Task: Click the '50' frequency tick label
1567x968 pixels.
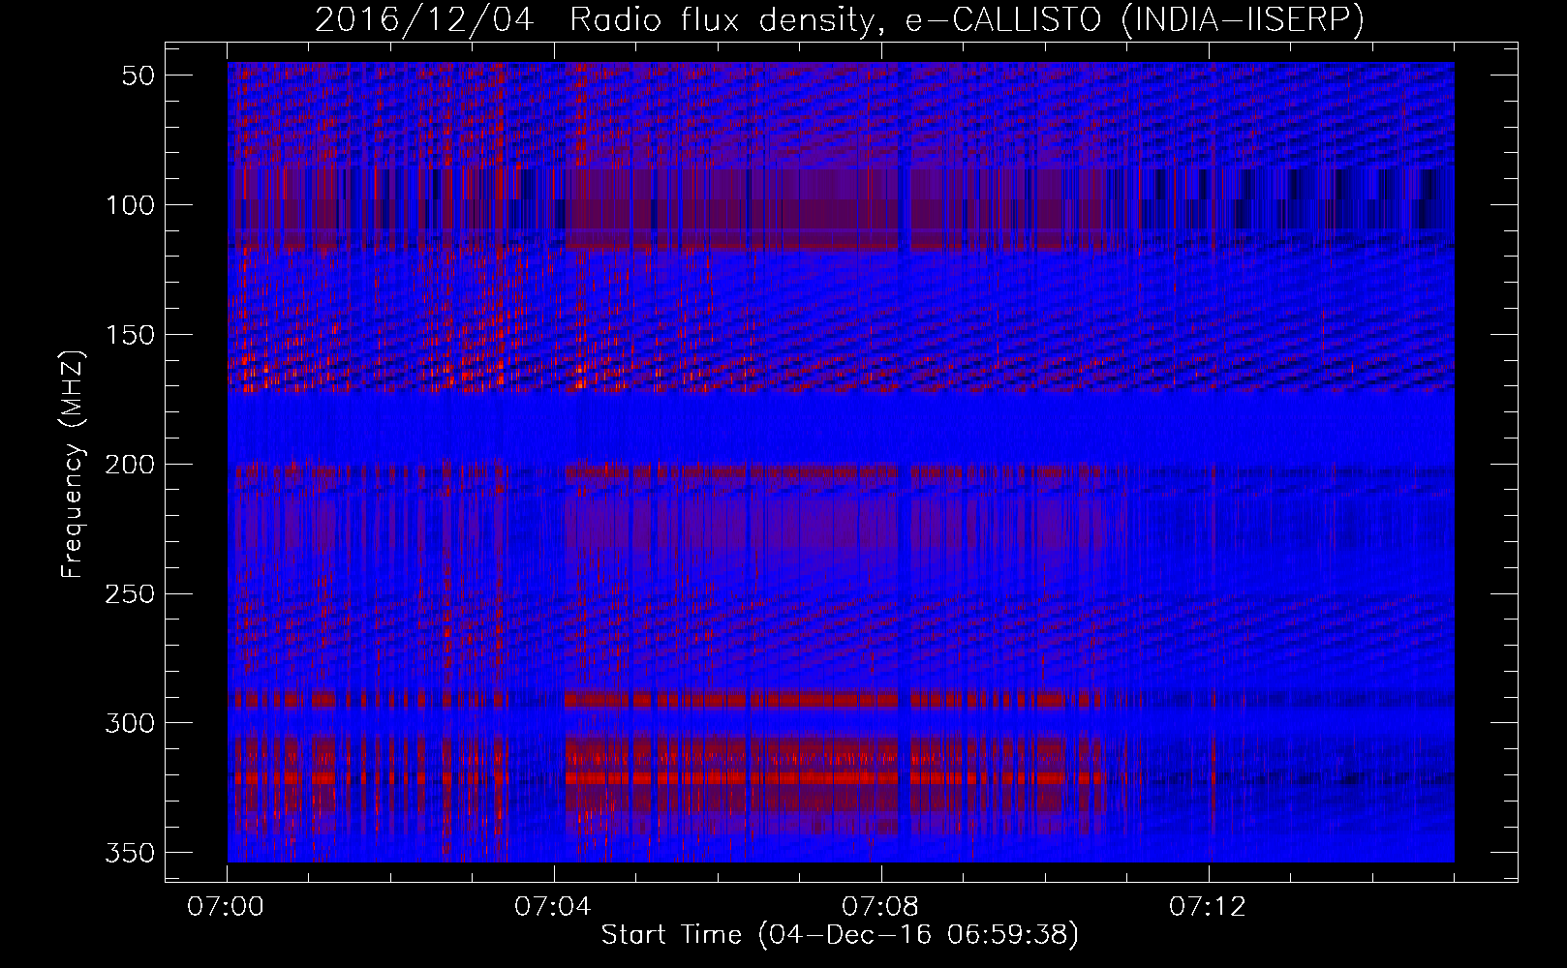Action: tap(138, 76)
